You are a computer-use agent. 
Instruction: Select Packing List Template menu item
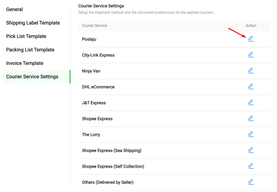coord(30,50)
